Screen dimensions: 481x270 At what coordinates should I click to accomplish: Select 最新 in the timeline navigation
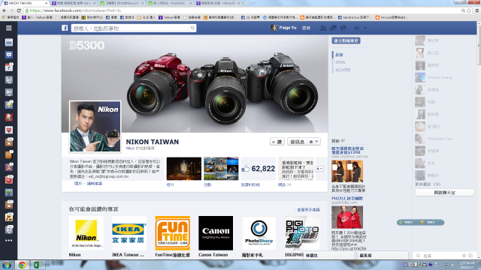click(x=339, y=55)
